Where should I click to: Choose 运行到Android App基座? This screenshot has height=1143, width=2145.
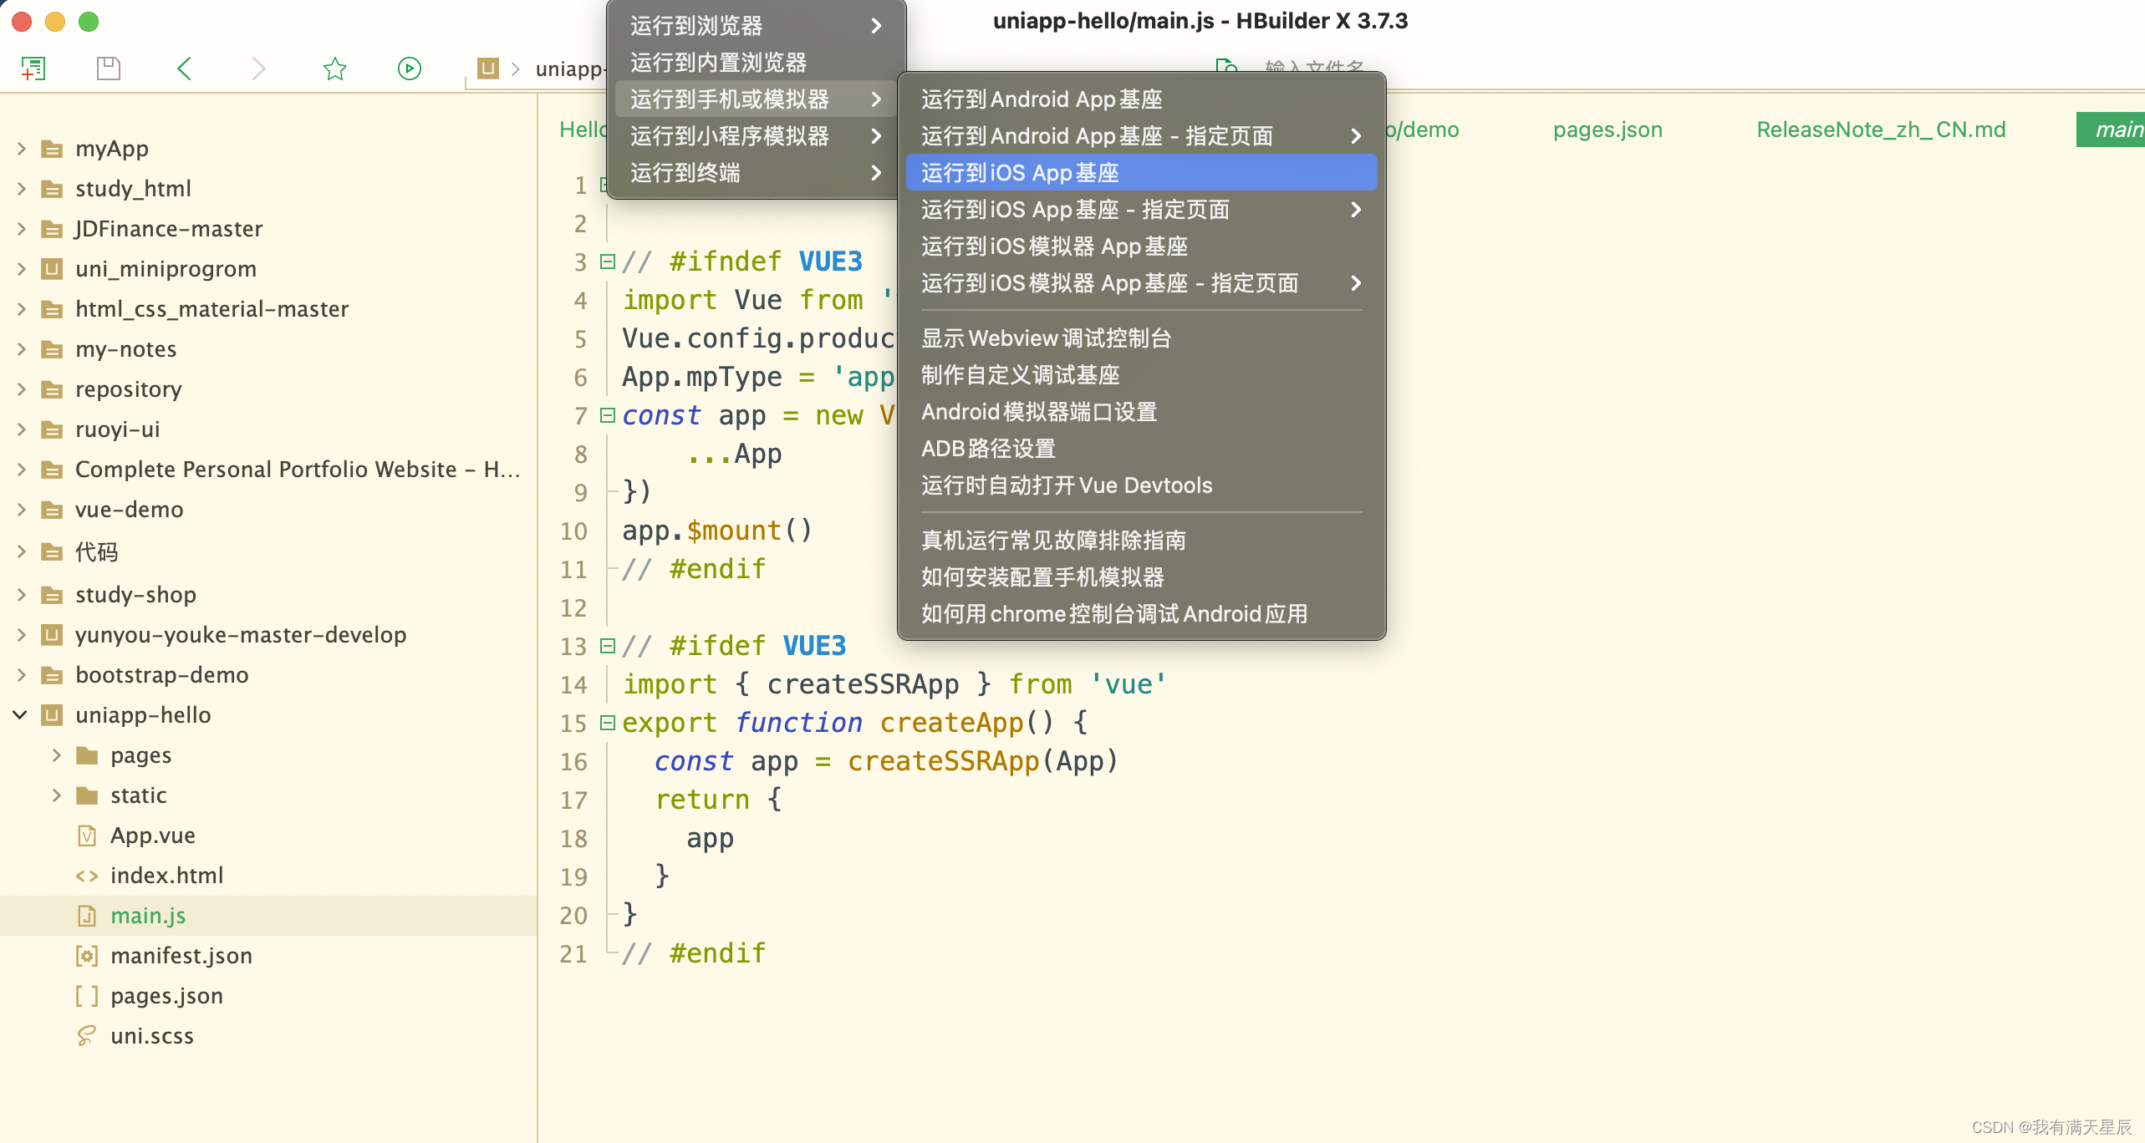point(1141,99)
